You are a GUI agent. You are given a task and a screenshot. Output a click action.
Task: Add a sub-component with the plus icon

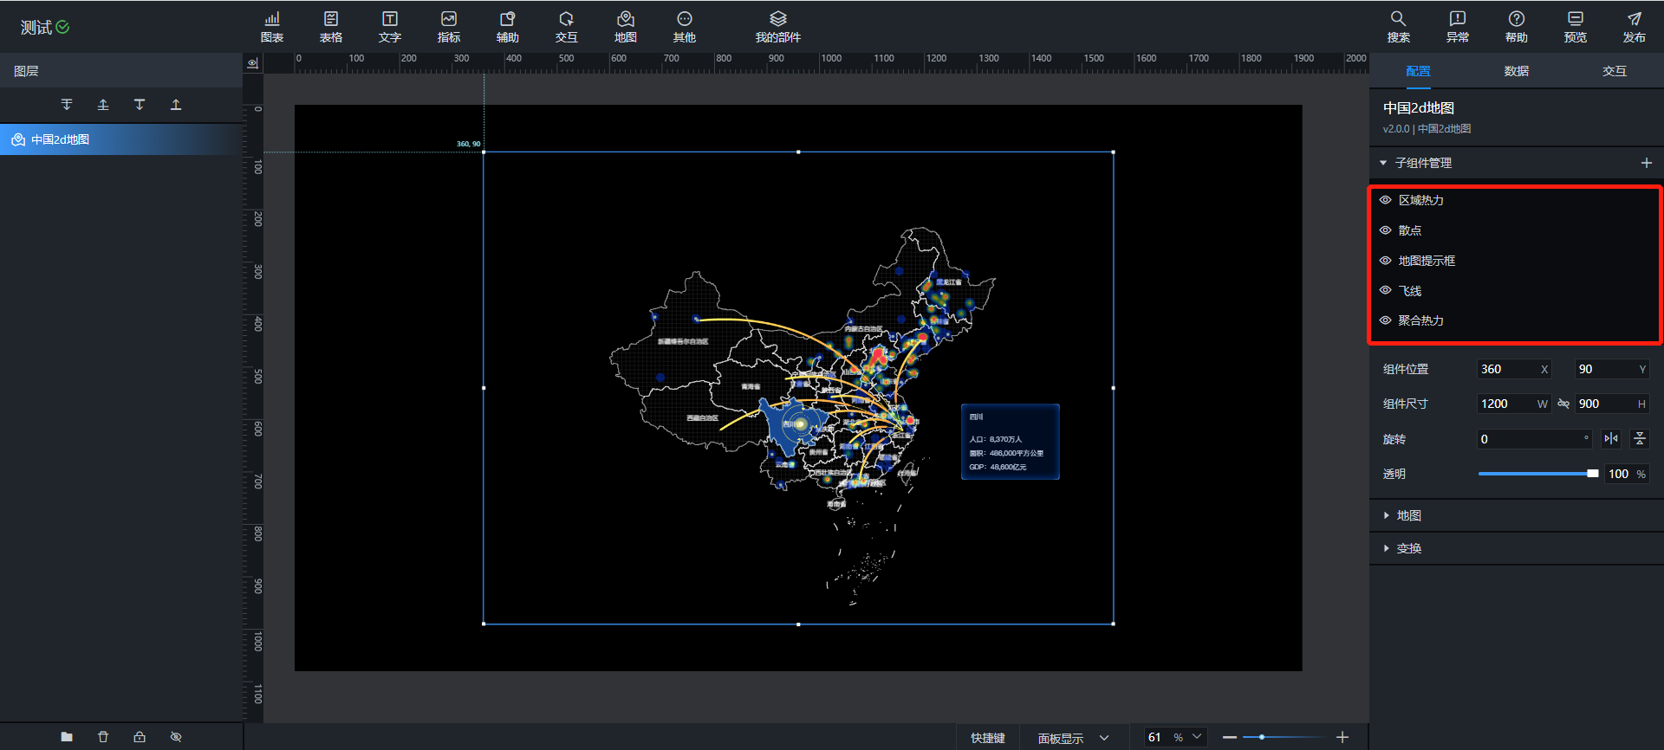coord(1646,163)
